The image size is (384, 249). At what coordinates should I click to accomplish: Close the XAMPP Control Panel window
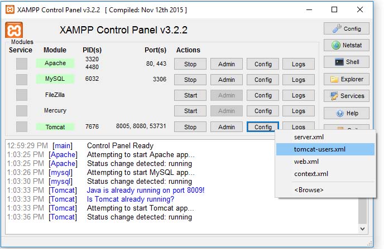[360, 10]
